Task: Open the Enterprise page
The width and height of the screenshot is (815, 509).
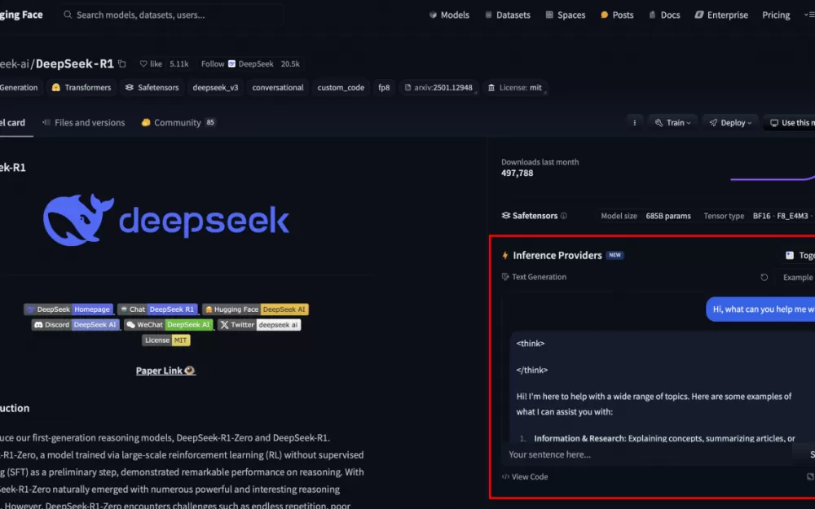Action: pyautogui.click(x=721, y=15)
